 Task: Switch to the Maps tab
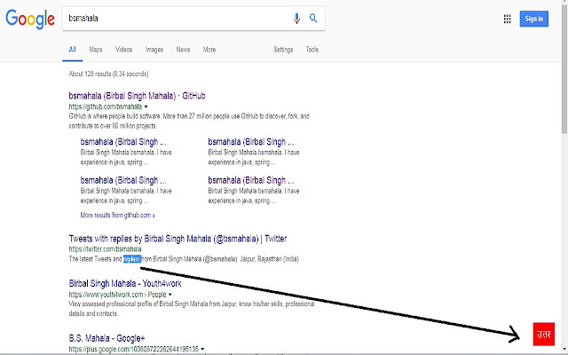[96, 50]
